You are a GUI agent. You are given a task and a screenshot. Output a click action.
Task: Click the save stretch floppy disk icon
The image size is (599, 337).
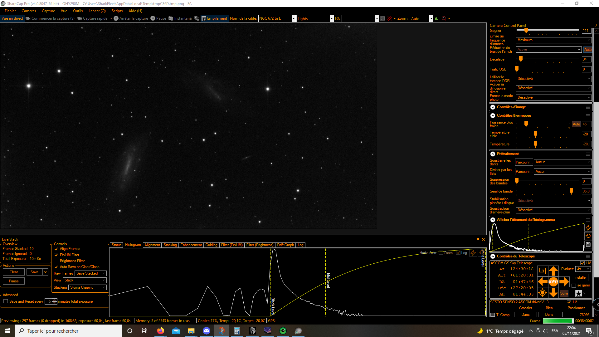(x=588, y=244)
